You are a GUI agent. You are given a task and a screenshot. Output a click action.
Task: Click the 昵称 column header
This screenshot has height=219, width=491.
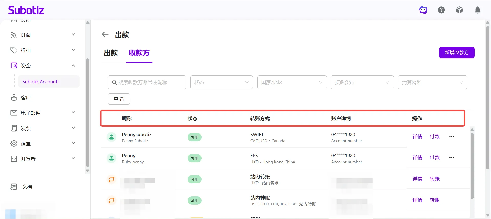pos(127,118)
